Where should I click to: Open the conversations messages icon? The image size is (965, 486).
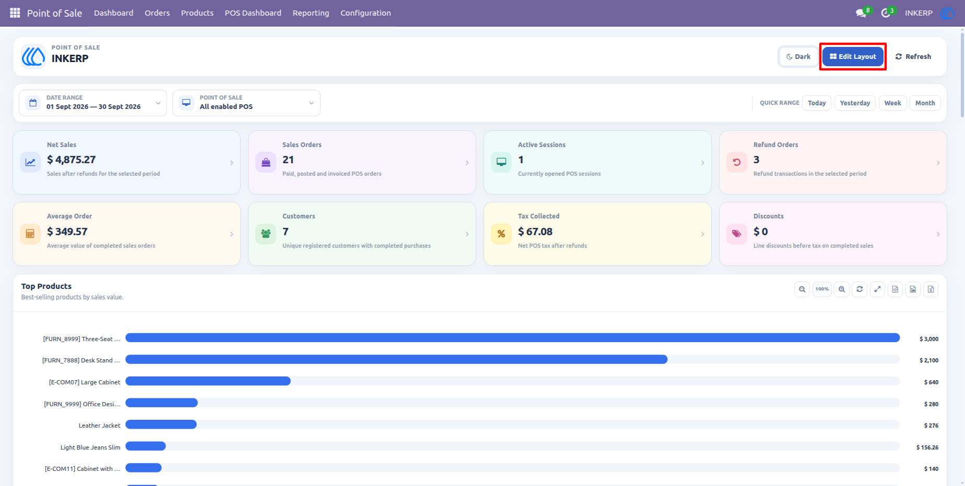[x=861, y=13]
